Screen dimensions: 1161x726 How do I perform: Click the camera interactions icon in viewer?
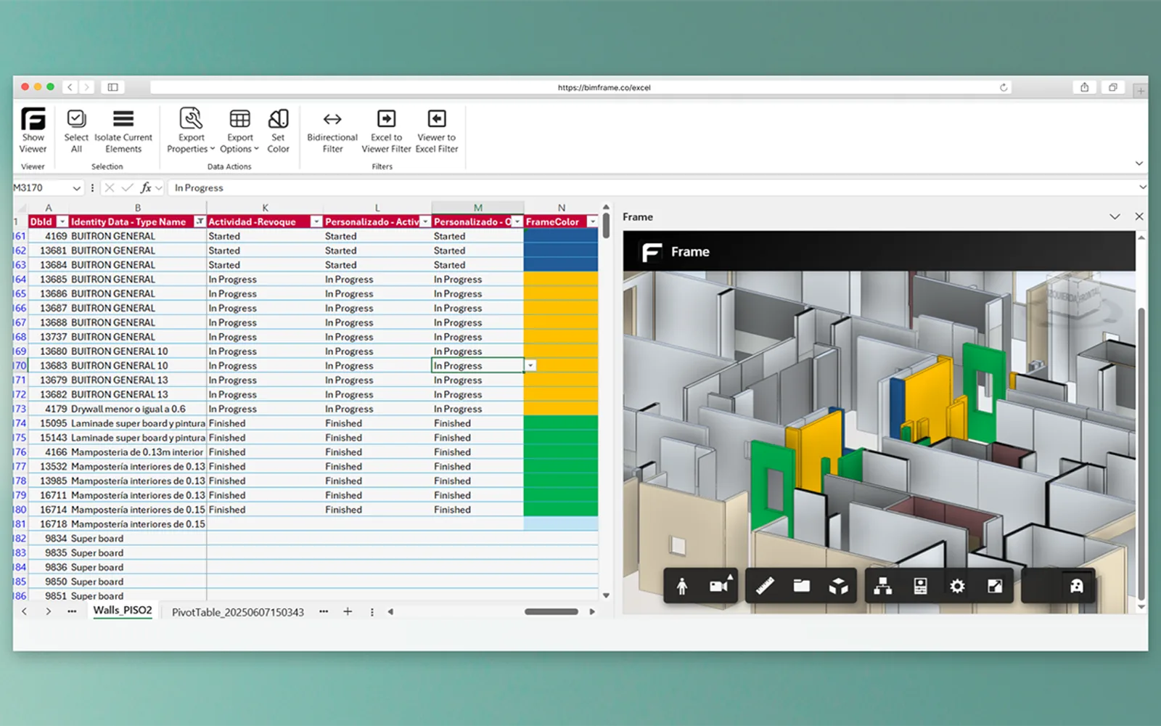click(x=720, y=586)
